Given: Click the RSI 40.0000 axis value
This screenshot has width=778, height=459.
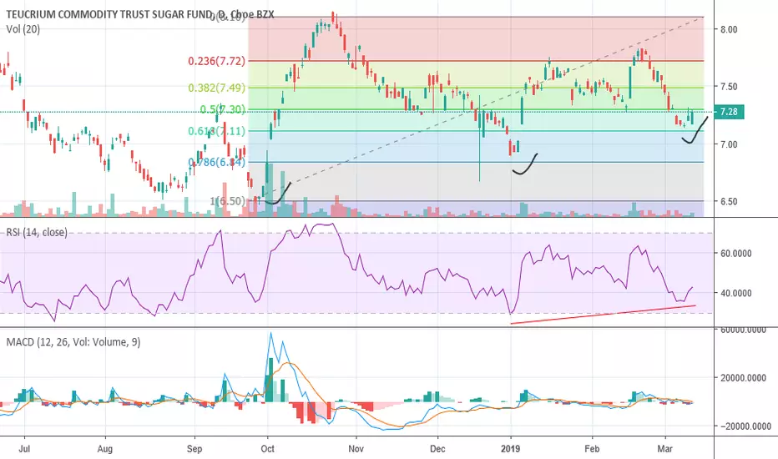Looking at the screenshot, I should point(735,293).
